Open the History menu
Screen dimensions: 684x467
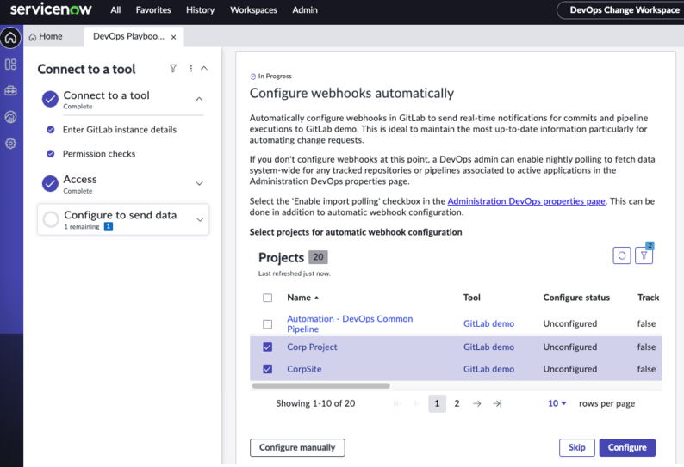coord(200,9)
